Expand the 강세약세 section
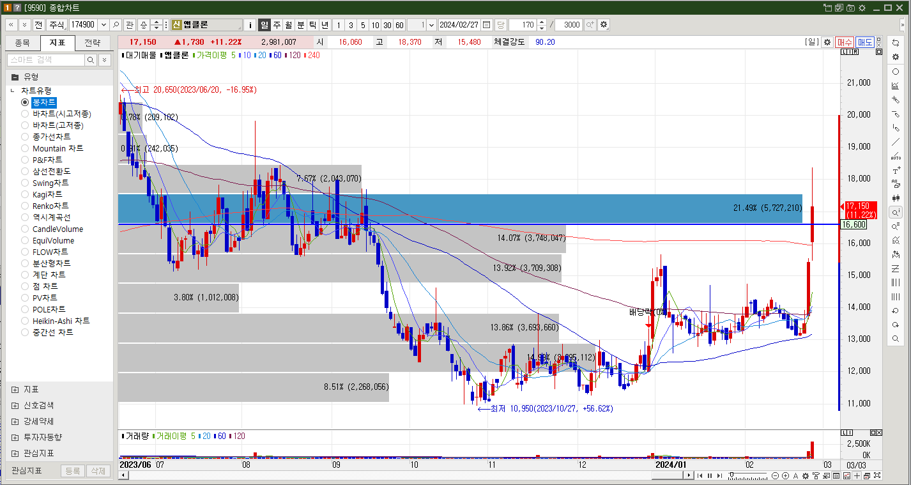Viewport: 911px width, 485px height. pyautogui.click(x=15, y=422)
